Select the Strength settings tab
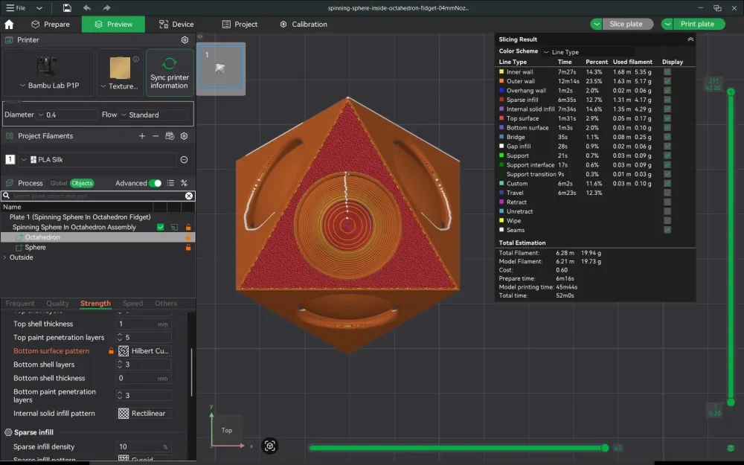The image size is (744, 465). tap(95, 304)
